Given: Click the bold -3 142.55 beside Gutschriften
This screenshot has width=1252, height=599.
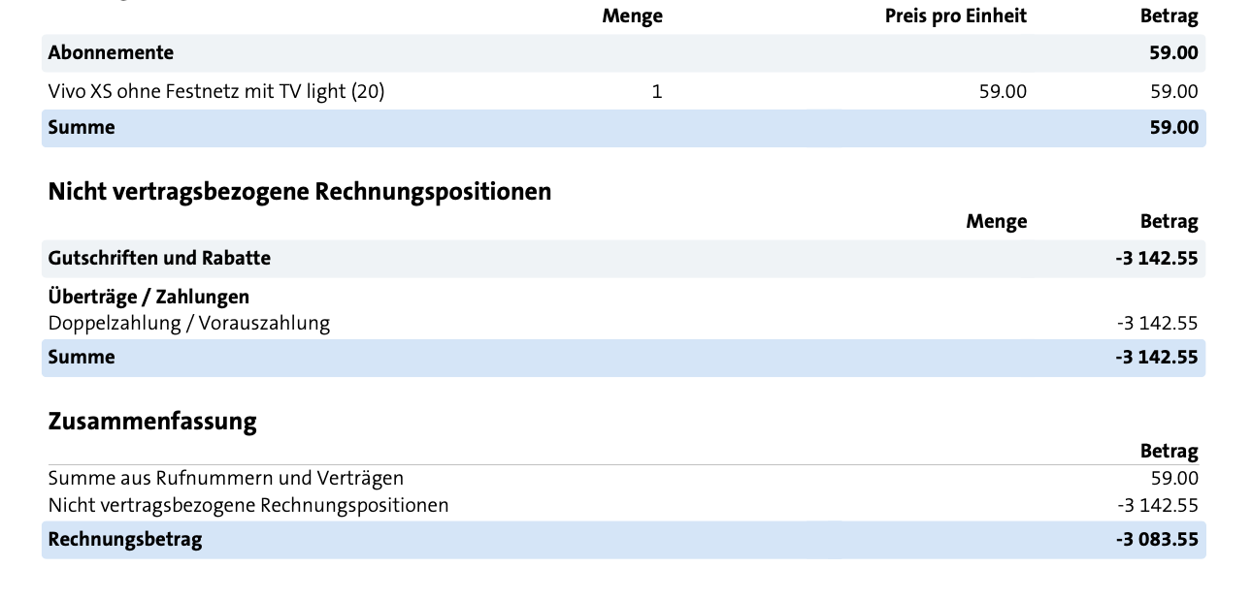Looking at the screenshot, I should coord(1157,259).
